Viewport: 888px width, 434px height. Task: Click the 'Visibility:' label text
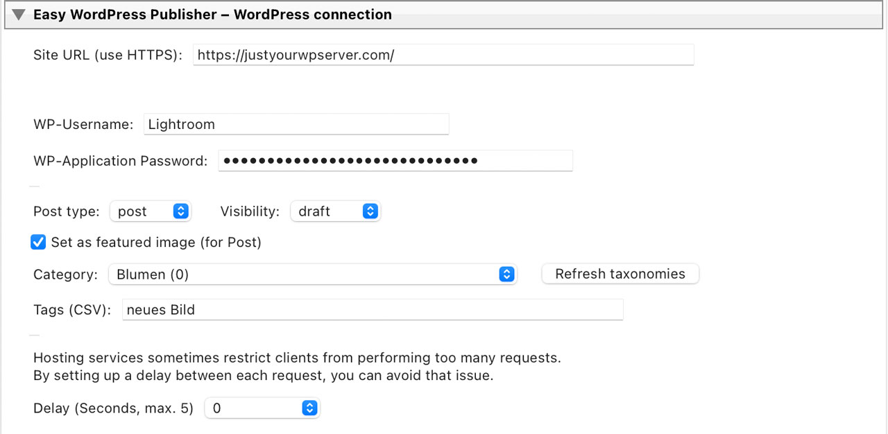click(250, 211)
